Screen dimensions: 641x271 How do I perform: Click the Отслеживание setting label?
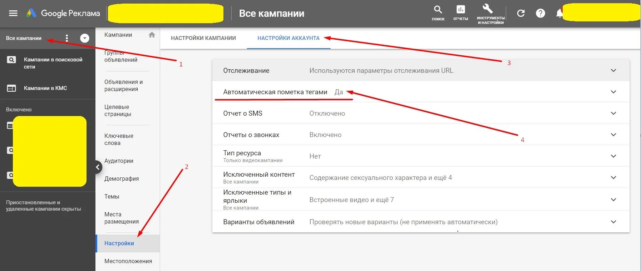pos(246,71)
